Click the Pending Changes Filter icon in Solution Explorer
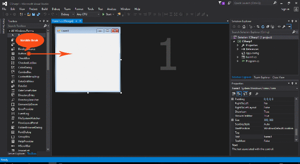The image size is (300, 164). coord(251,27)
